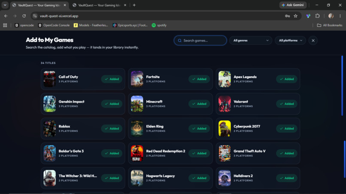Reload the current page

point(24,16)
